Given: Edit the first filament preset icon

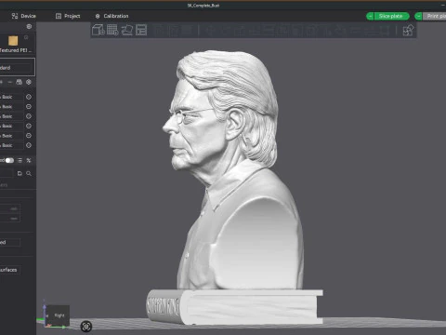Looking at the screenshot, I should [29, 97].
